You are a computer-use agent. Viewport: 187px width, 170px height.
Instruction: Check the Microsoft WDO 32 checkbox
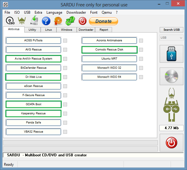pos(141,68)
